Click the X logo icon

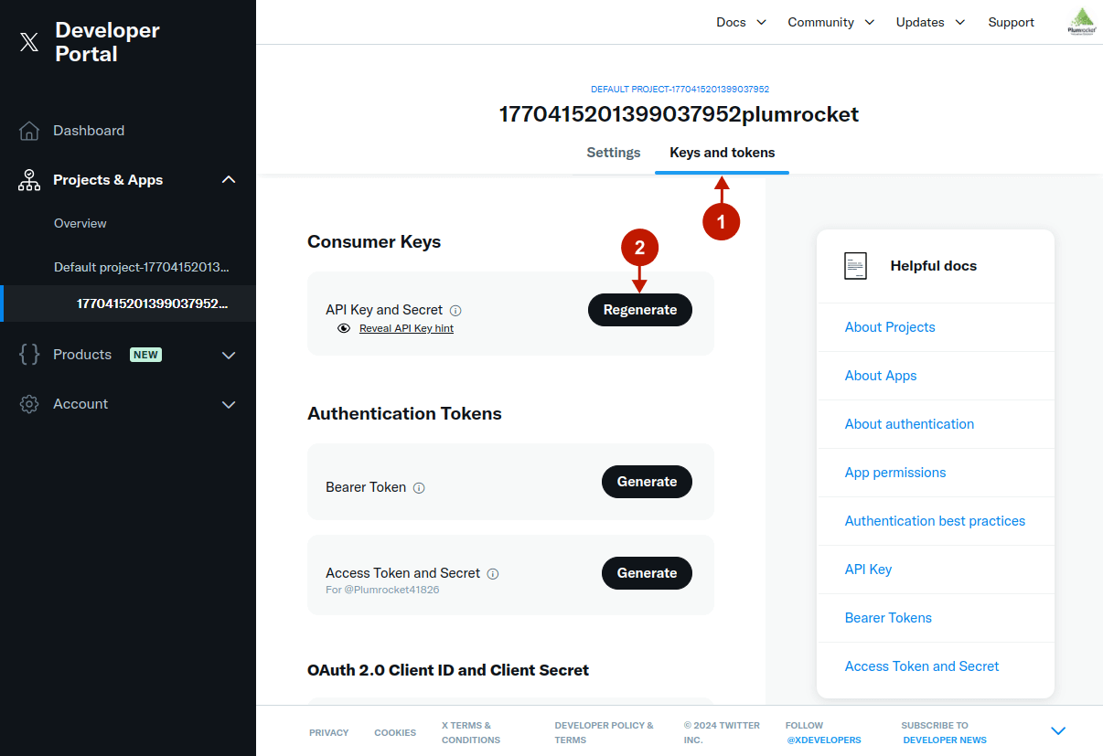coord(29,42)
